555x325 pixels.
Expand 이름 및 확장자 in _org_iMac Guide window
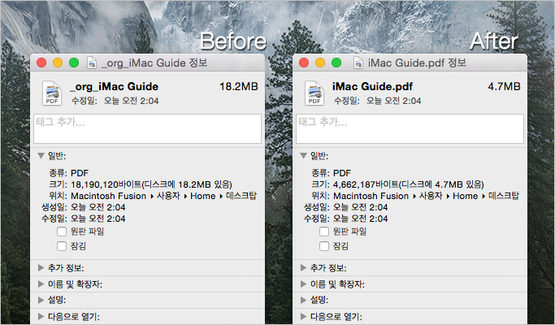pos(41,284)
